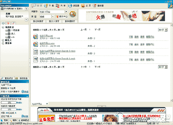Open the 娱乐中心 entertainment center button
This screenshot has height=125, width=173.
point(62,17)
